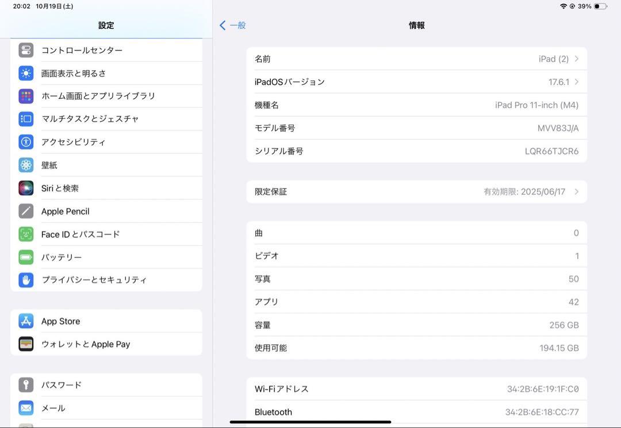Tap the green Battery icon
This screenshot has width=621, height=428.
tap(26, 257)
